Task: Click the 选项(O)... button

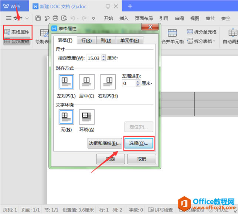Action: [139, 143]
